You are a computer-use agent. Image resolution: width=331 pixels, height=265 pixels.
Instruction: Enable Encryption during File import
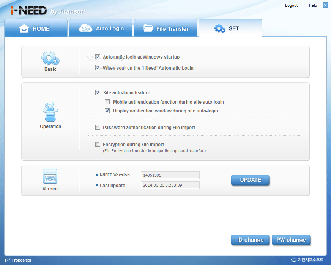98,144
